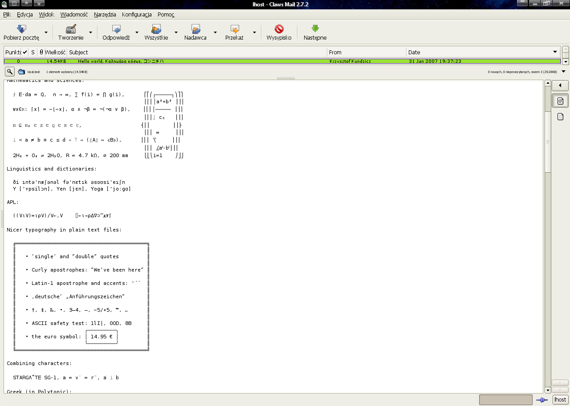Click the side panel up stepper button
The width and height of the screenshot is (570, 406).
coord(560,383)
